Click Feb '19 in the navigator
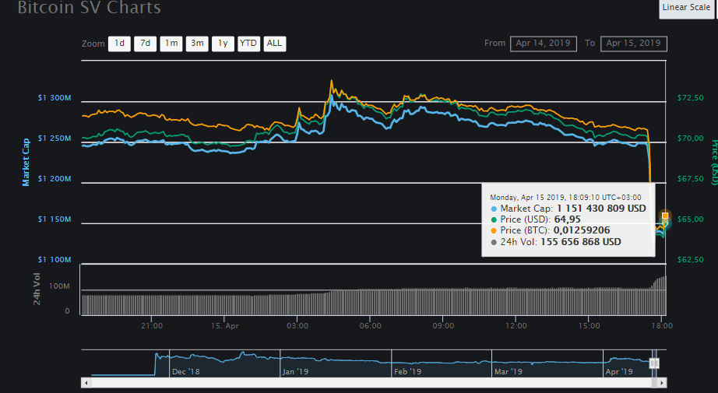Viewport: 718px width, 393px height. [x=407, y=372]
